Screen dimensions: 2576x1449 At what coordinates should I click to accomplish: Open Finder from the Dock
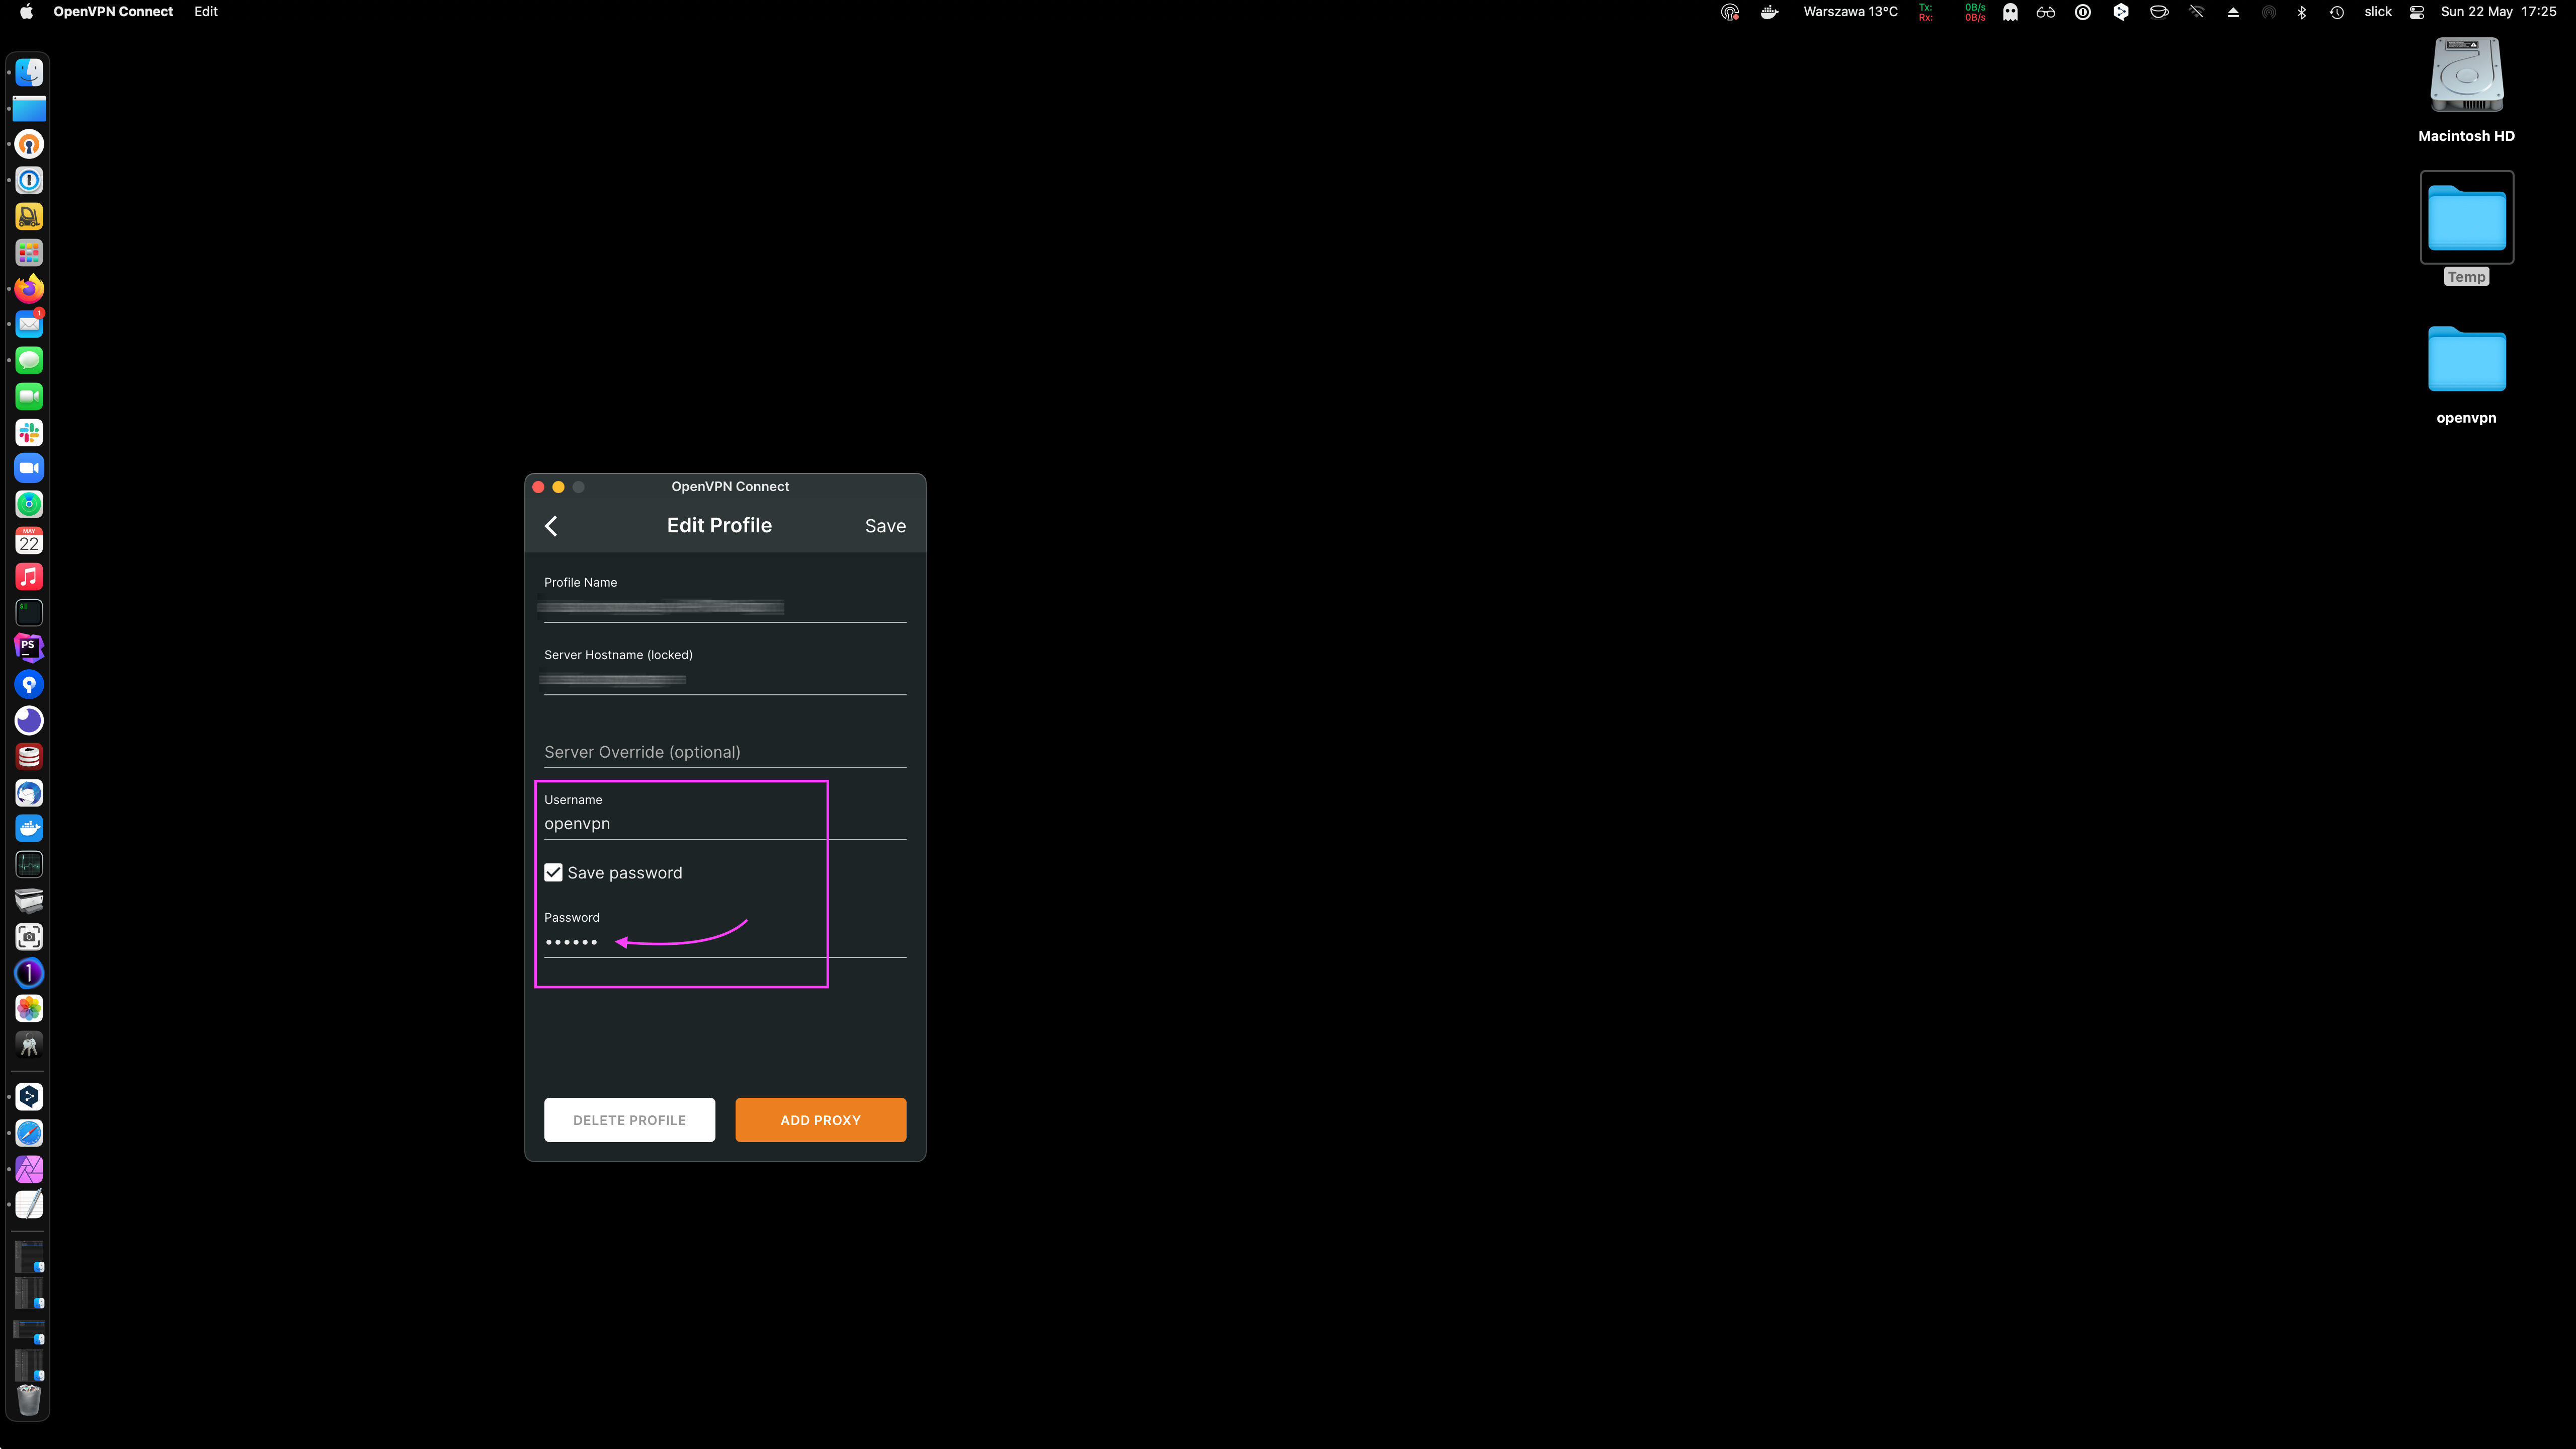[x=29, y=72]
